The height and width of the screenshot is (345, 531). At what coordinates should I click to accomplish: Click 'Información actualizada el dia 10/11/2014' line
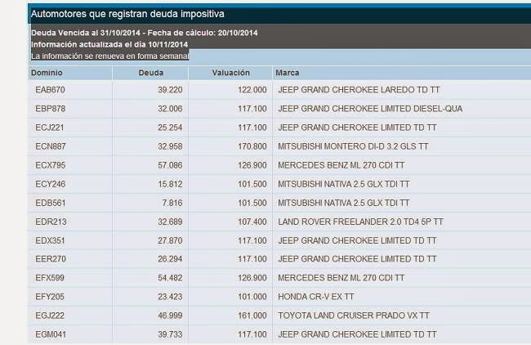(x=109, y=44)
